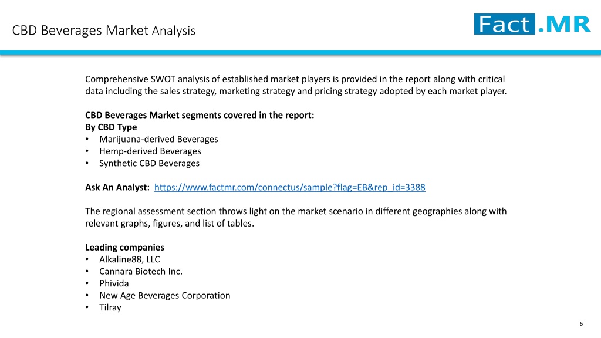Click the Fact.MR logo
Viewport: 601px width, 338px height.
[532, 24]
